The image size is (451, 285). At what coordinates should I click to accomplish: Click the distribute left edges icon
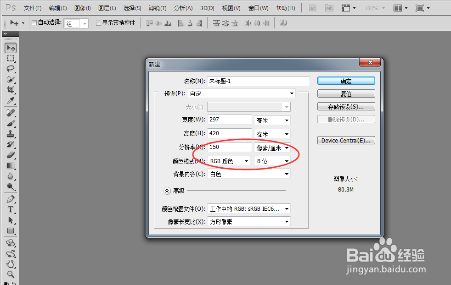(248, 23)
